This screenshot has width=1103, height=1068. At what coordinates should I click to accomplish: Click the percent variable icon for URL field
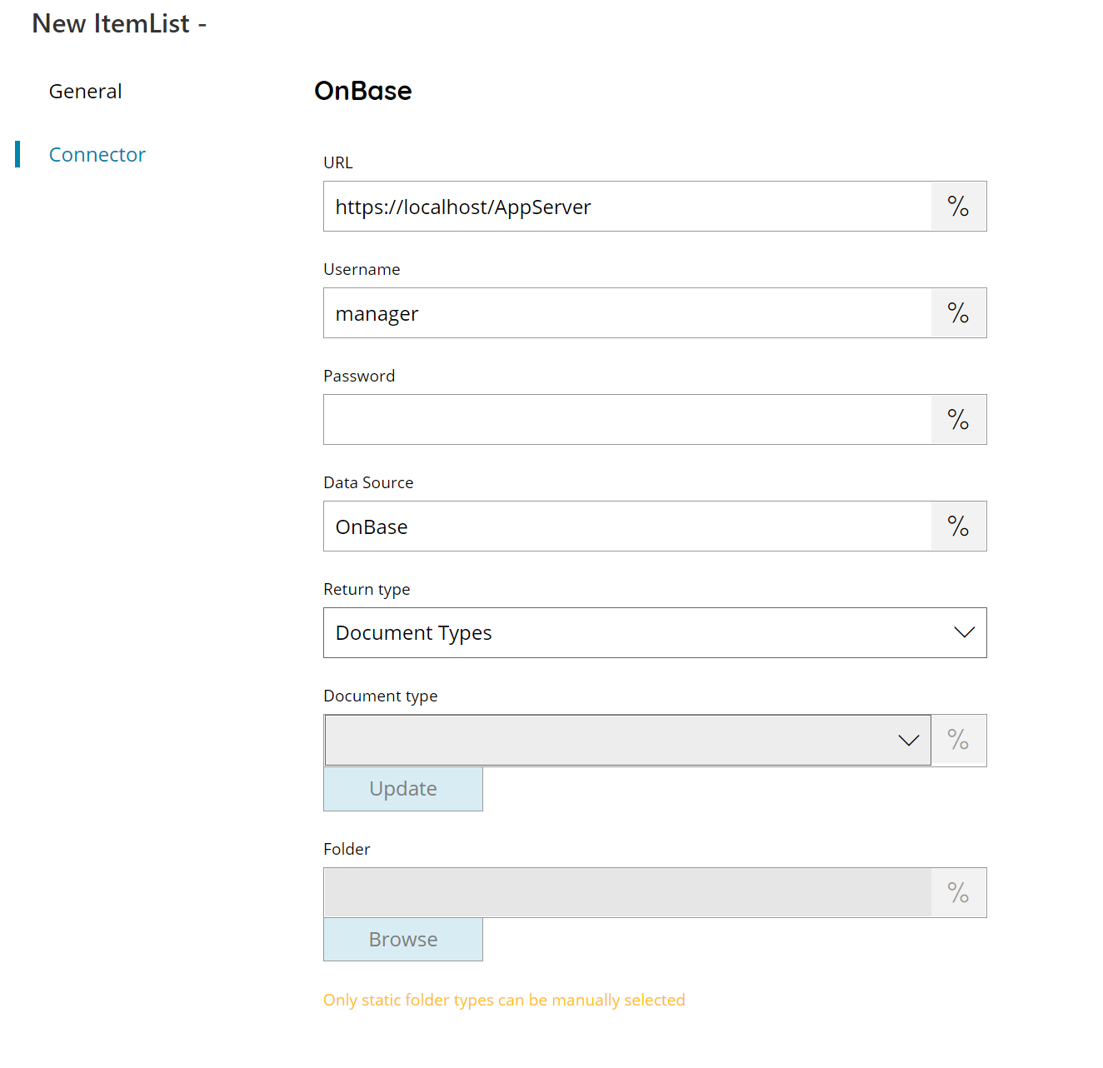[x=958, y=207]
